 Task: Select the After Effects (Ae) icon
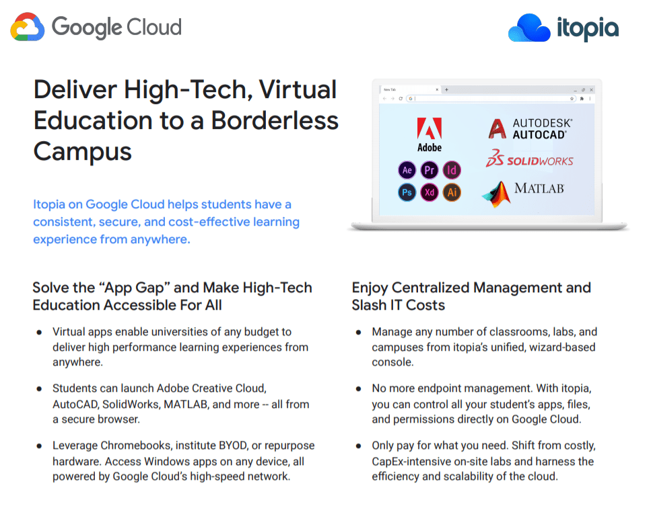pyautogui.click(x=407, y=170)
